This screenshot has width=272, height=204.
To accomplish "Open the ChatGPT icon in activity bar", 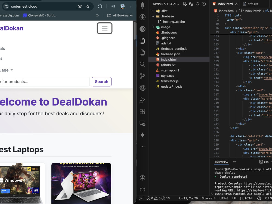I will tap(143, 88).
